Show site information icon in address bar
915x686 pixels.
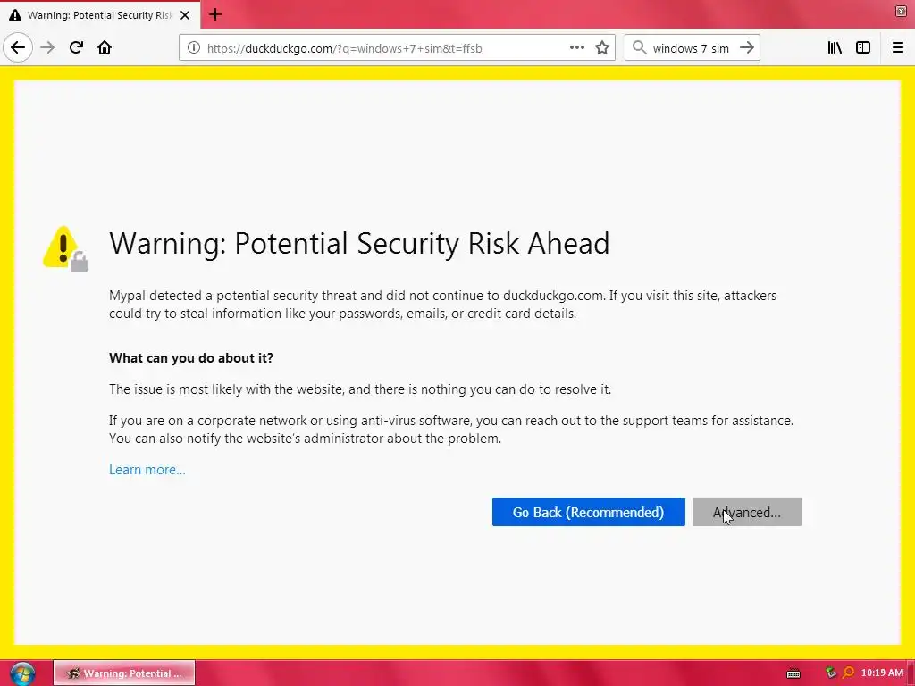coord(194,48)
